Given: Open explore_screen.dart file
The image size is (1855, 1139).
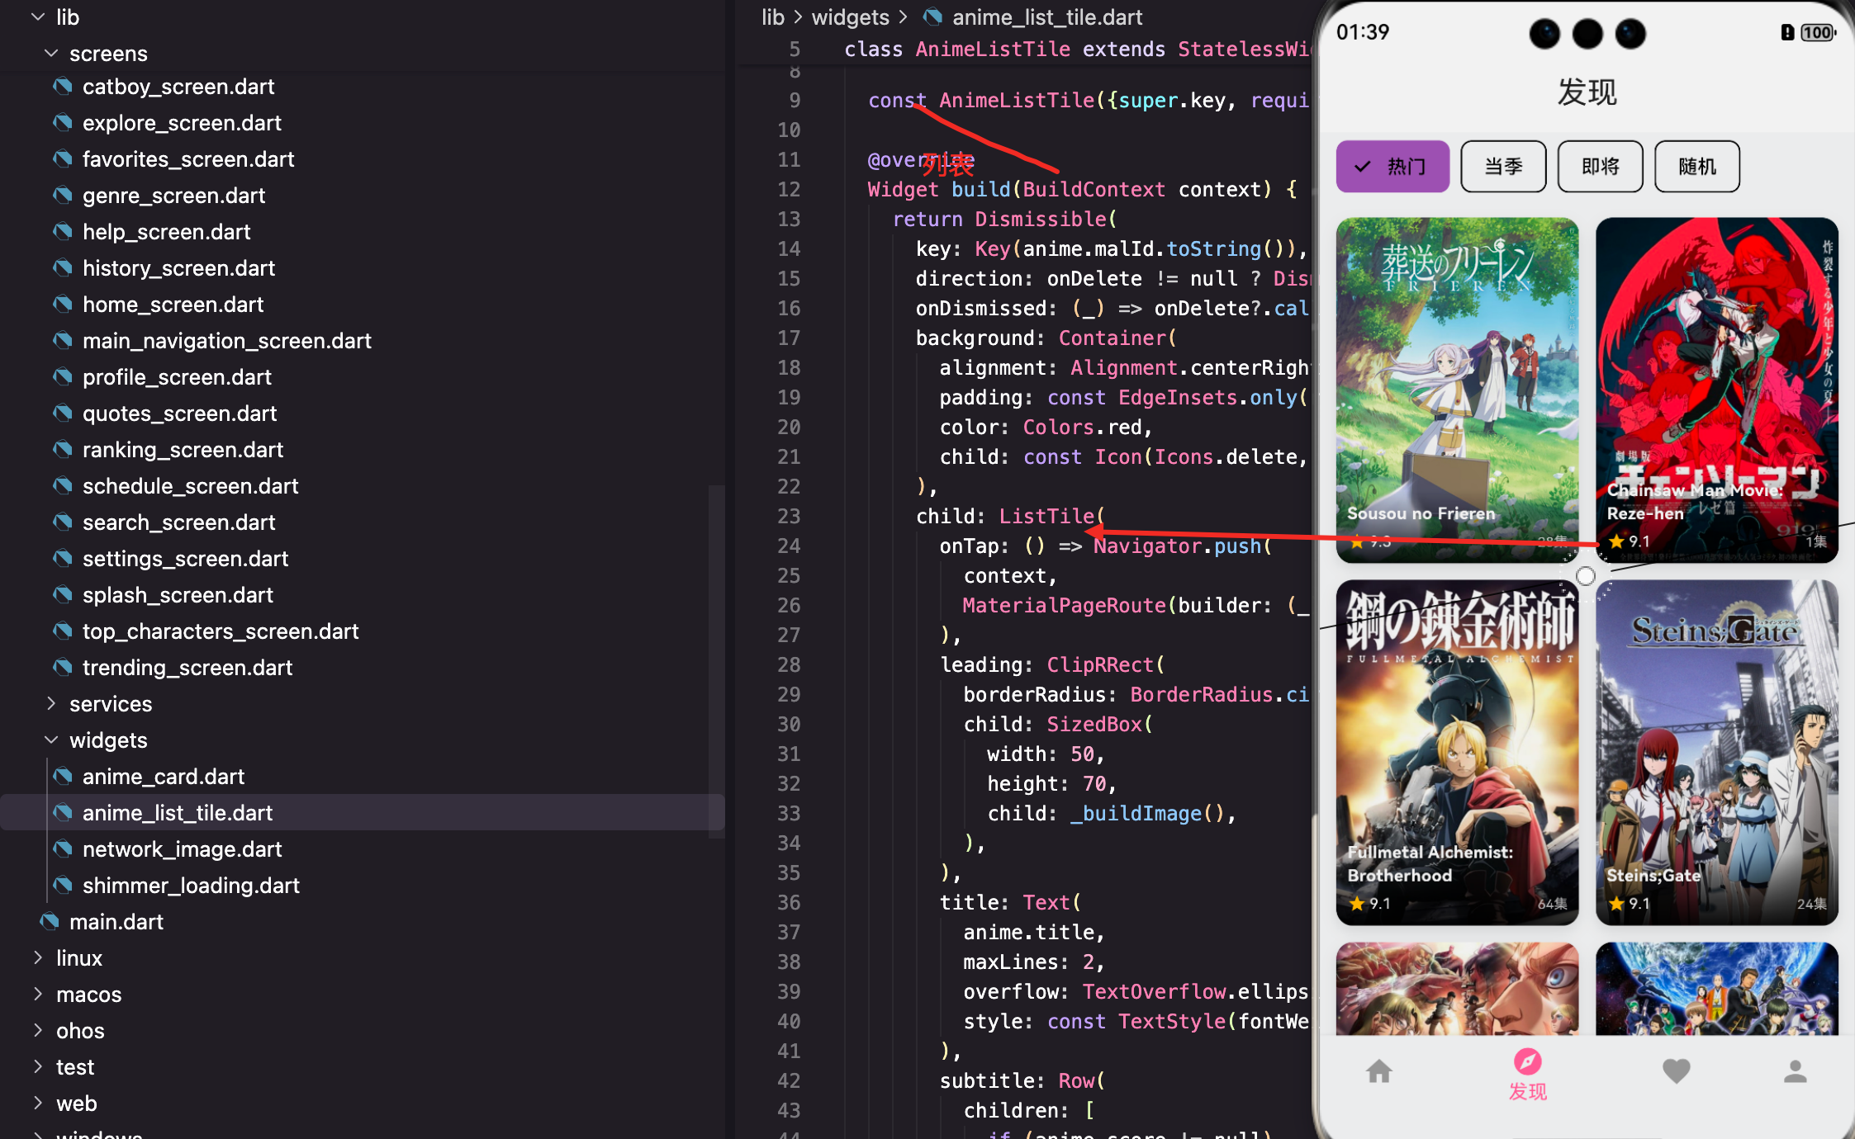Looking at the screenshot, I should [182, 123].
